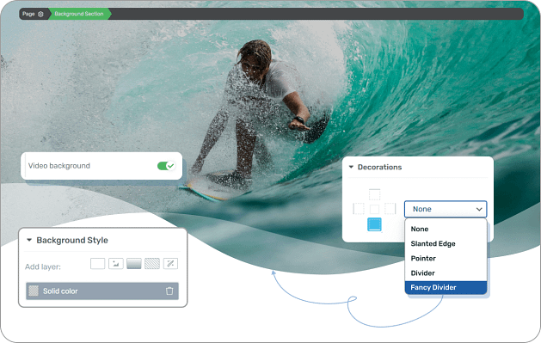Add a pattern layer icon
This screenshot has width=541, height=343.
pos(152,264)
